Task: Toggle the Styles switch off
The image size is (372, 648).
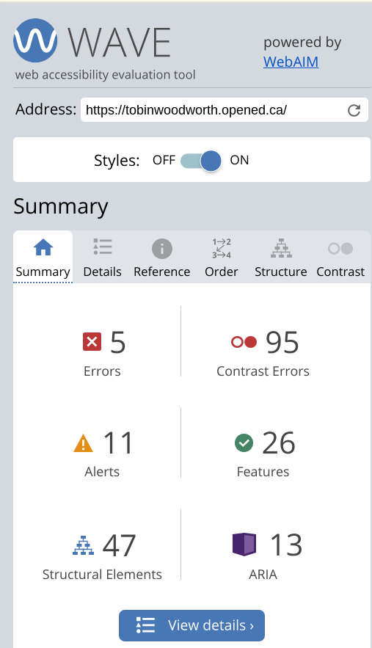Action: pos(201,160)
